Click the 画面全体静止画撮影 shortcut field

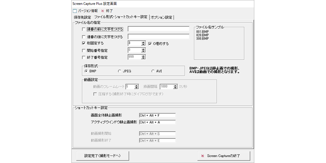click(157, 115)
